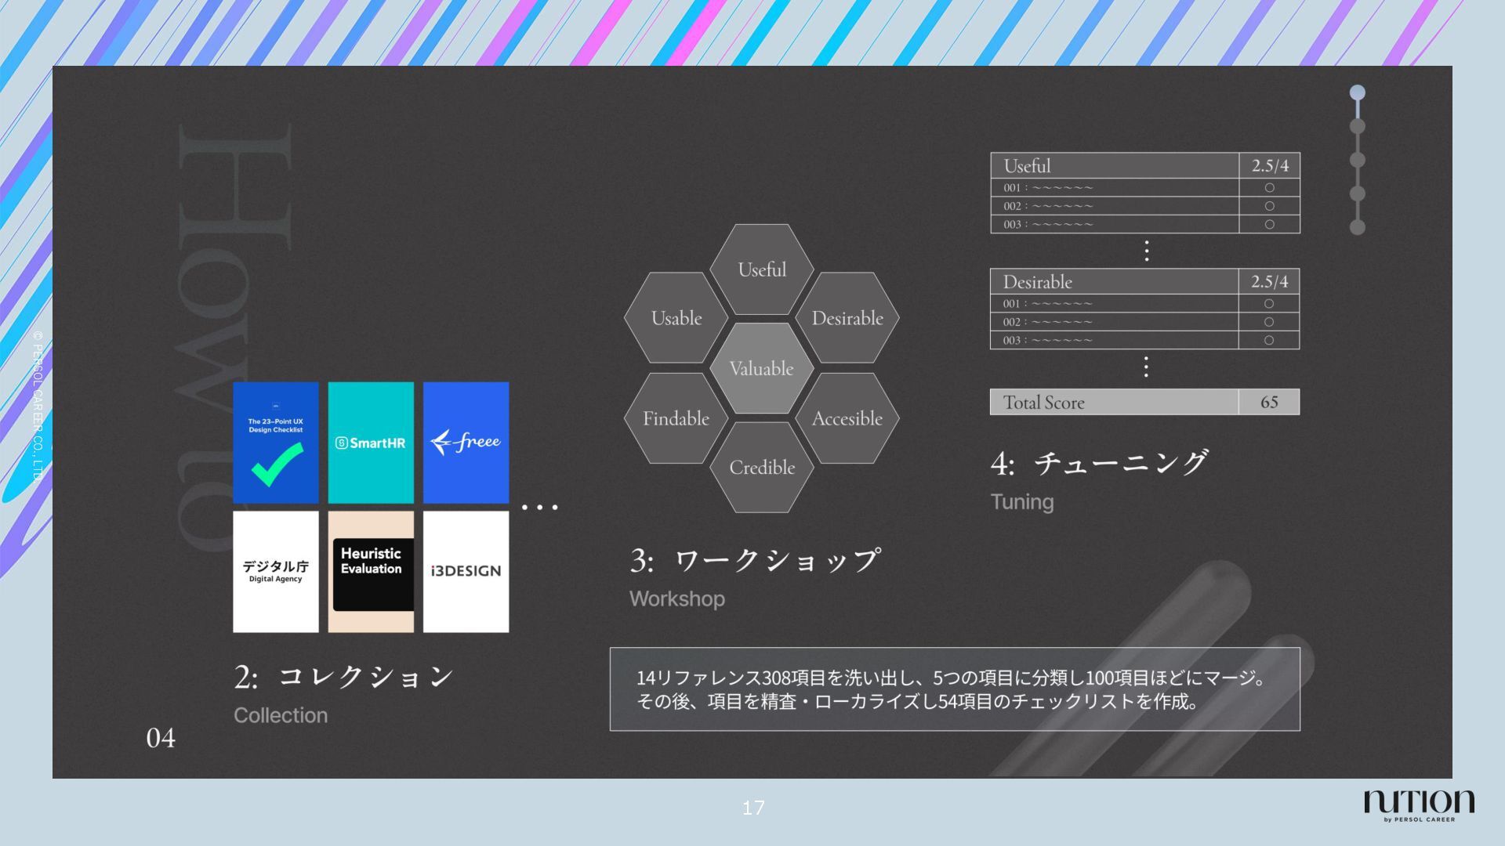Click the 14リファレンス308項目 description box
The image size is (1505, 846).
pyautogui.click(x=955, y=689)
